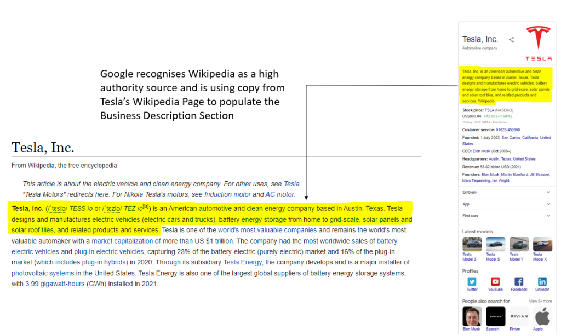Click the 'People also search for' heading

[x=486, y=302]
